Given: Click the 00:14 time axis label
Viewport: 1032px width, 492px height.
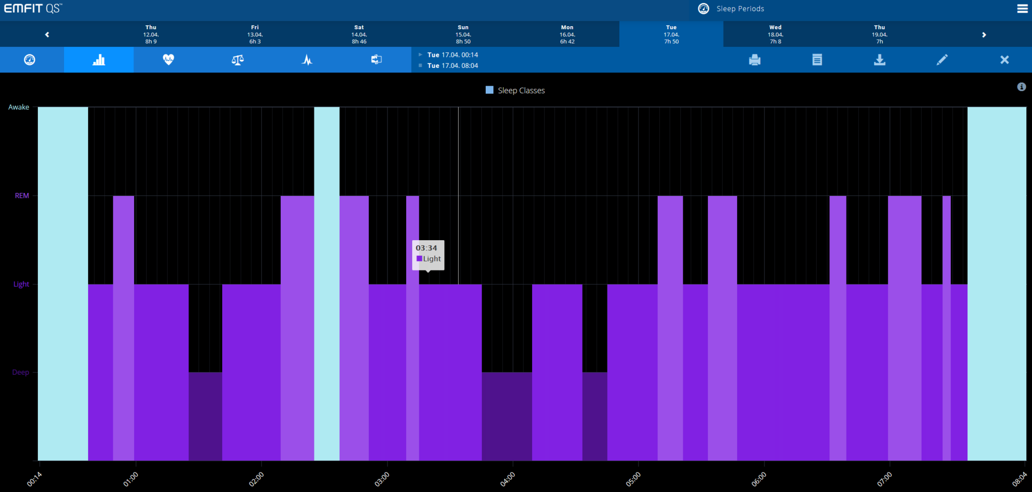Looking at the screenshot, I should click(x=34, y=479).
